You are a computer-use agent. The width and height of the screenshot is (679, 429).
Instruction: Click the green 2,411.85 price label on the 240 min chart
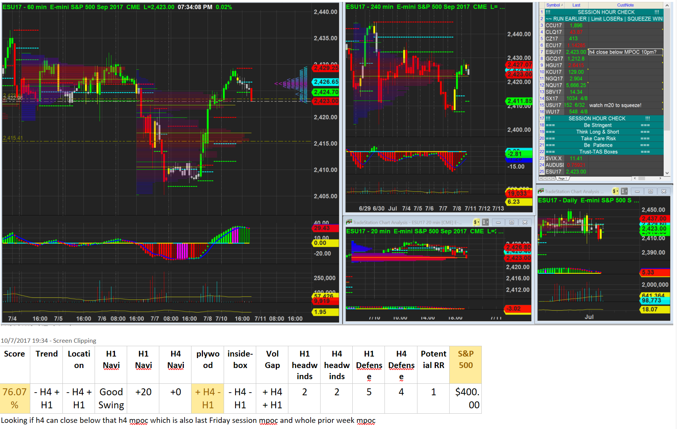519,101
